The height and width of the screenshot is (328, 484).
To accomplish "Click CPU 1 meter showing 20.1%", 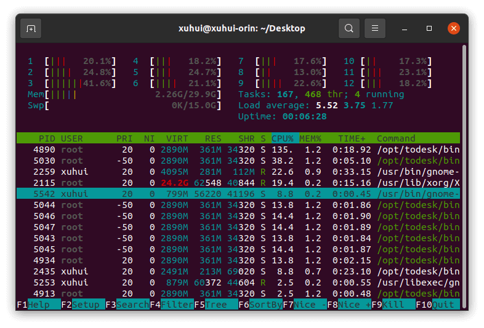I will point(71,61).
